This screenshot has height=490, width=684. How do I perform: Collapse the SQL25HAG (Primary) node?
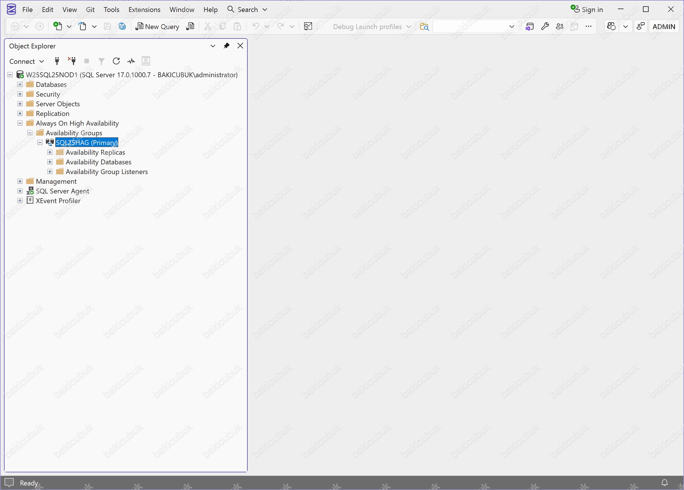click(40, 143)
